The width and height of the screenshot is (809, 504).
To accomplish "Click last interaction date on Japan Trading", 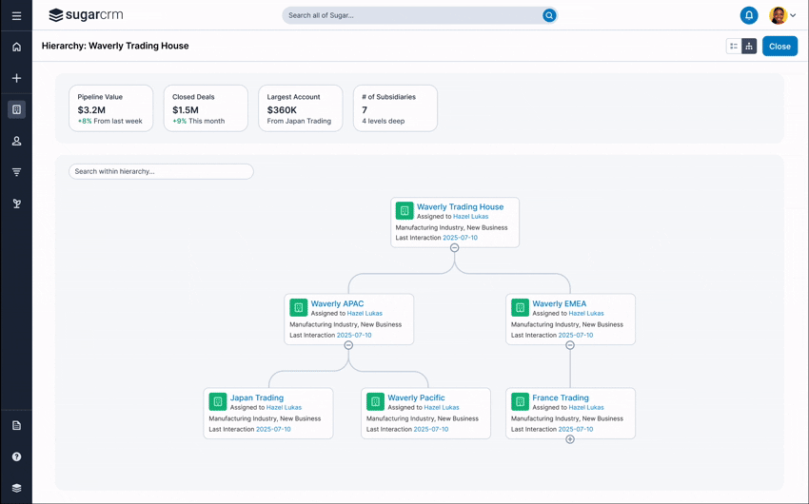I will point(273,429).
